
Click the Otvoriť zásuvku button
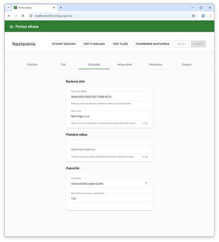point(64,44)
